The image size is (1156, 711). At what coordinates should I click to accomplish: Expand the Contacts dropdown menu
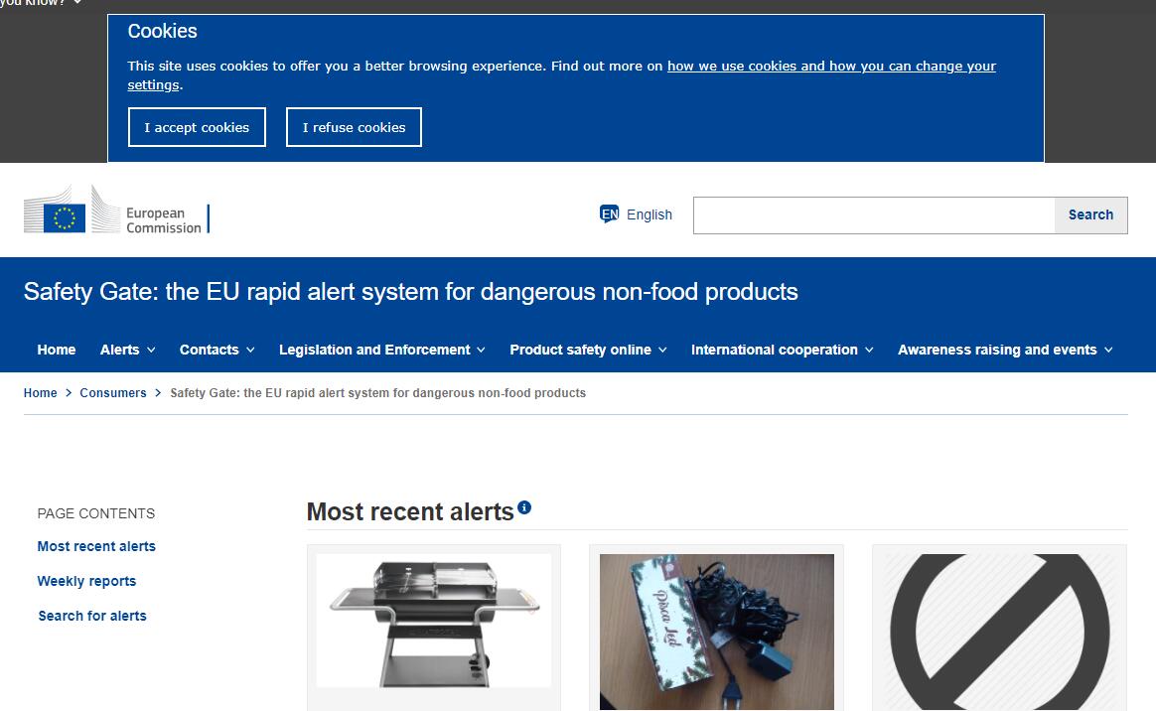[217, 350]
